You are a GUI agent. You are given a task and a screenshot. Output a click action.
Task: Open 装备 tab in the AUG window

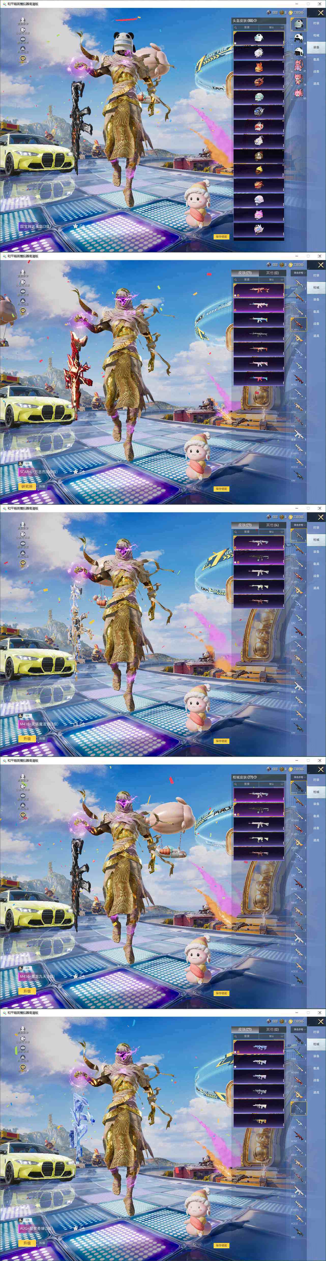[316, 1056]
